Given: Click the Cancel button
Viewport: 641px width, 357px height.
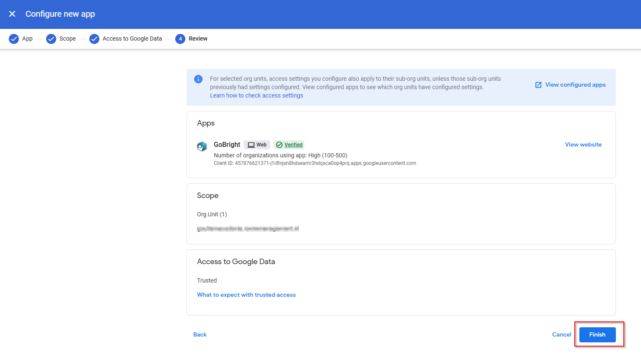Looking at the screenshot, I should (561, 334).
